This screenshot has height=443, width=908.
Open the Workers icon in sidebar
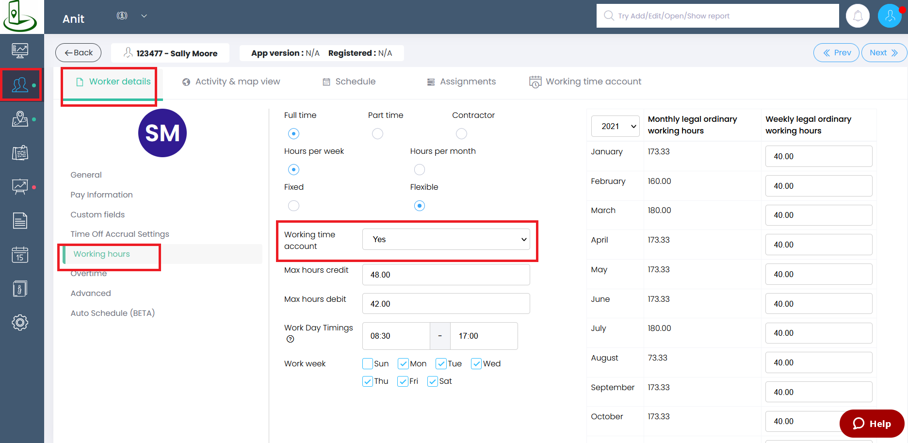pos(20,85)
